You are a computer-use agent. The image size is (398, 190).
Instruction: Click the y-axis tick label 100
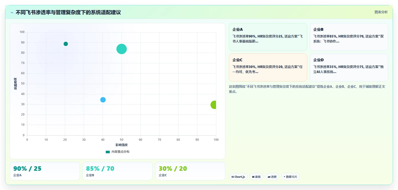pos(22,32)
